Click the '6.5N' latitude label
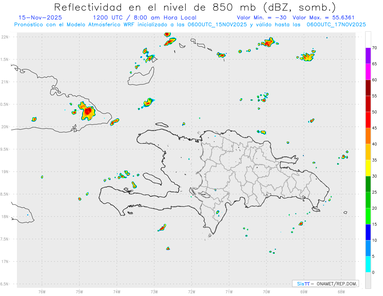Viewport: 383px width, 296px height. coord(5,284)
